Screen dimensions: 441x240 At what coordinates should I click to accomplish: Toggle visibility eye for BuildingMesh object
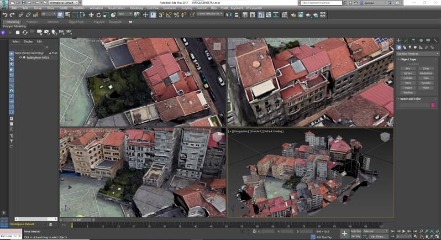(21, 57)
